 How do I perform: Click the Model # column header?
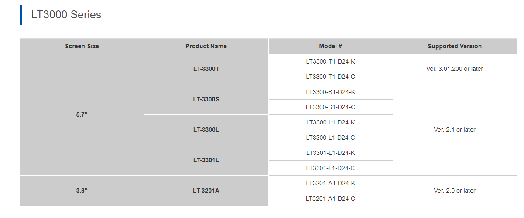coord(331,46)
